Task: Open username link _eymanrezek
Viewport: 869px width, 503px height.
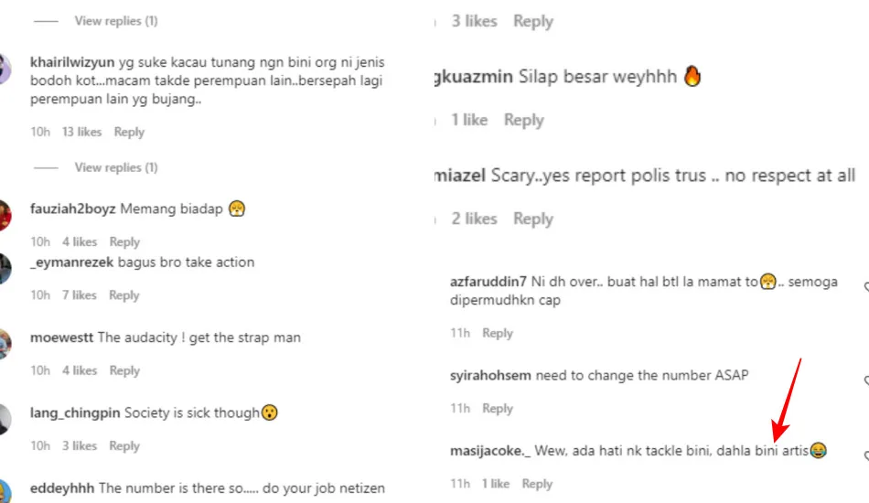Action: 71,262
